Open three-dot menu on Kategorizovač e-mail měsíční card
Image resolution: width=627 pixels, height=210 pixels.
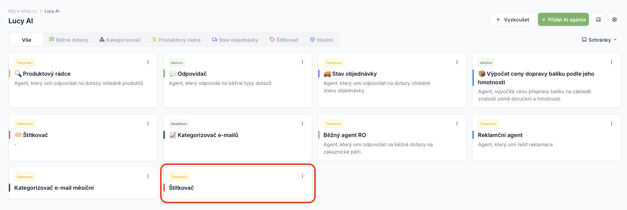(x=148, y=176)
